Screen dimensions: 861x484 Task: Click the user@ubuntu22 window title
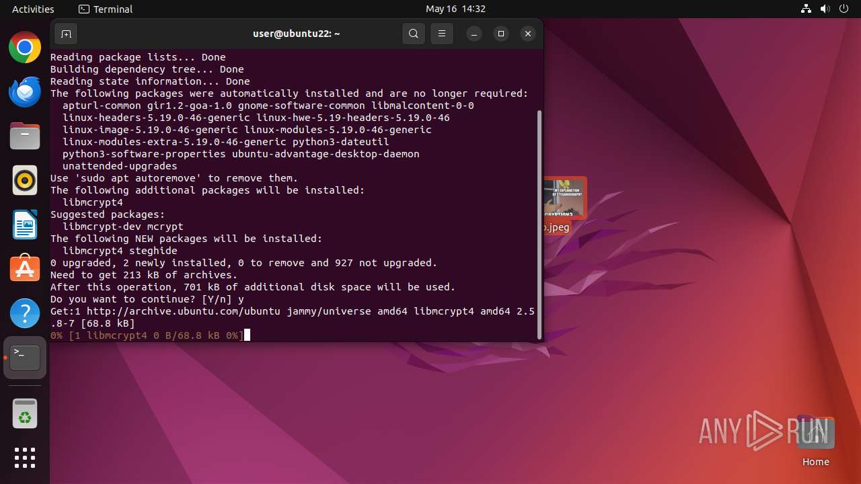[x=297, y=34]
